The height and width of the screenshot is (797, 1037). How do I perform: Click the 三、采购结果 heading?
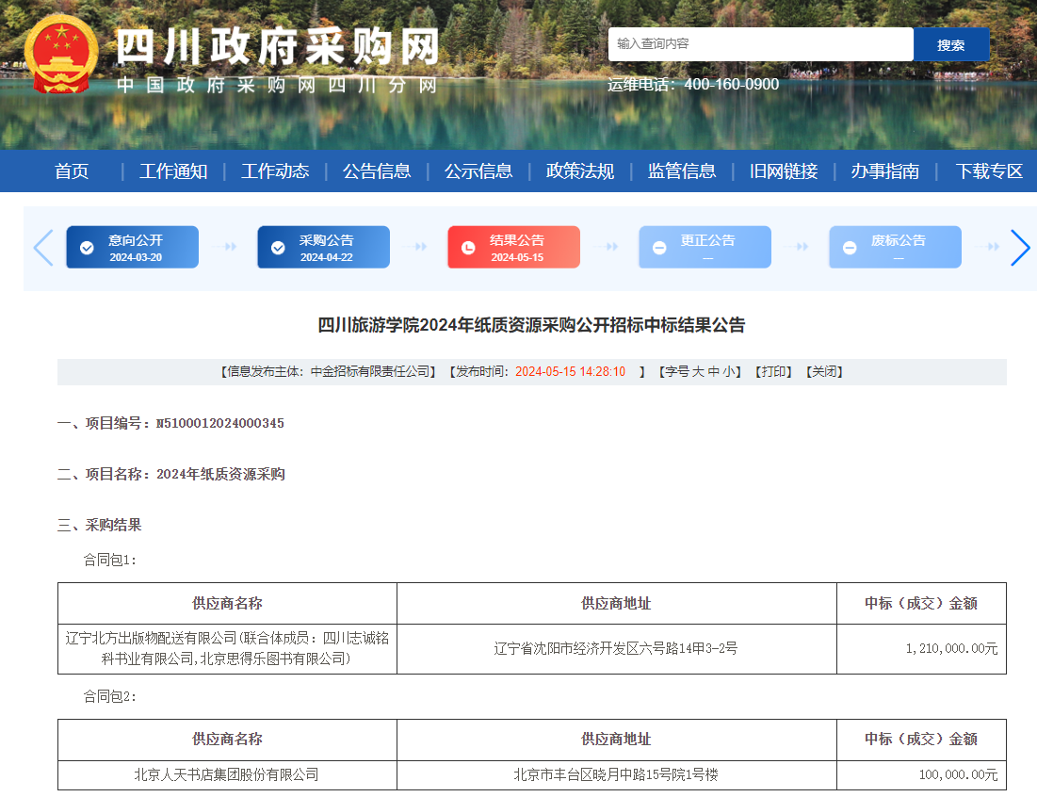pos(99,525)
